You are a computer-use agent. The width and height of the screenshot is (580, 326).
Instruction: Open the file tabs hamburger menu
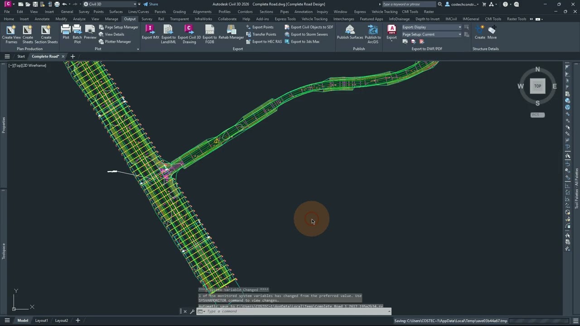point(7,57)
